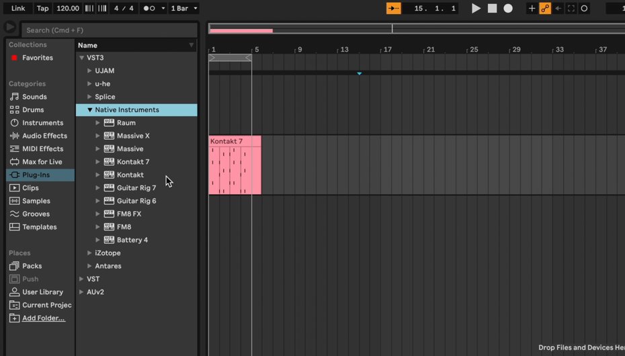Screen dimensions: 625x356
Task: Click the Re-enable Automation arrow icon
Action: pyautogui.click(x=558, y=8)
